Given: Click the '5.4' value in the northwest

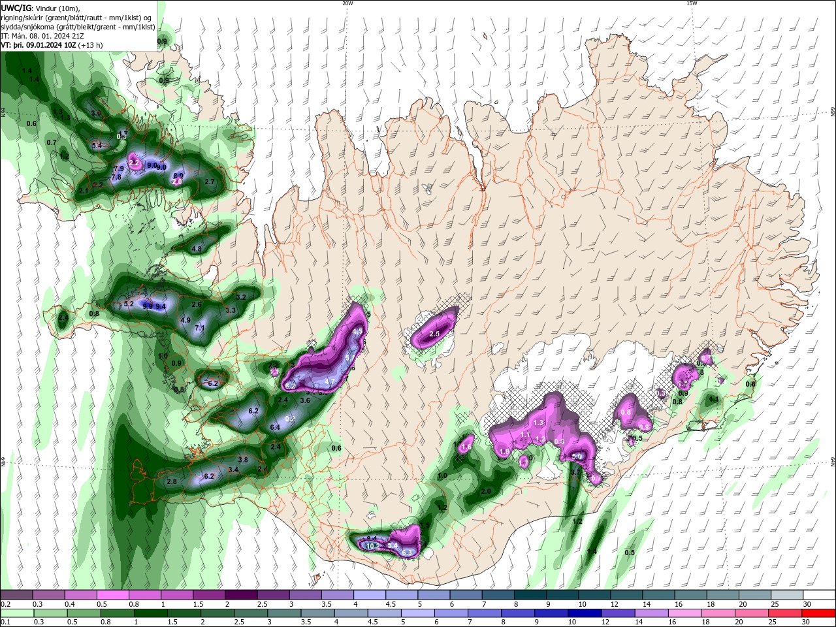Looking at the screenshot, I should click(x=97, y=146).
